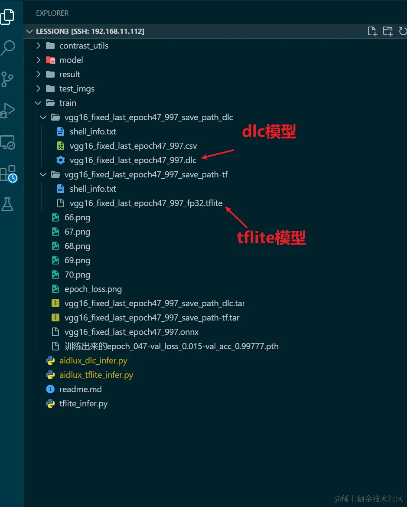407x507 pixels.
Task: Open vgg16_fixed_last_epoch47_997.onnx file
Action: (x=132, y=332)
